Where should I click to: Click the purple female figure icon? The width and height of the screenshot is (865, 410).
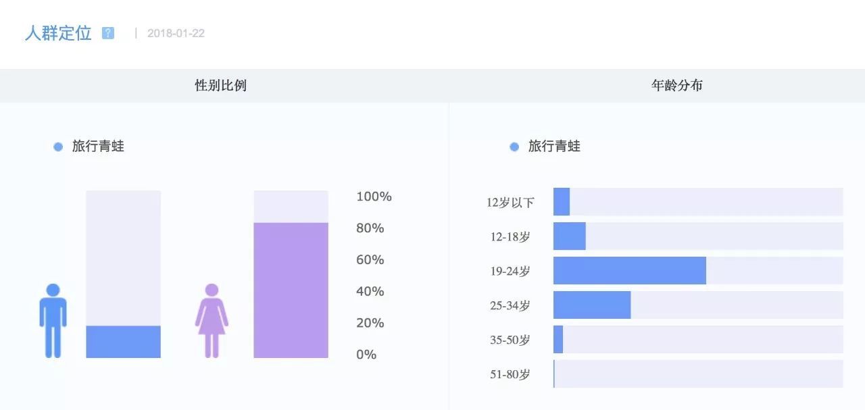point(212,320)
